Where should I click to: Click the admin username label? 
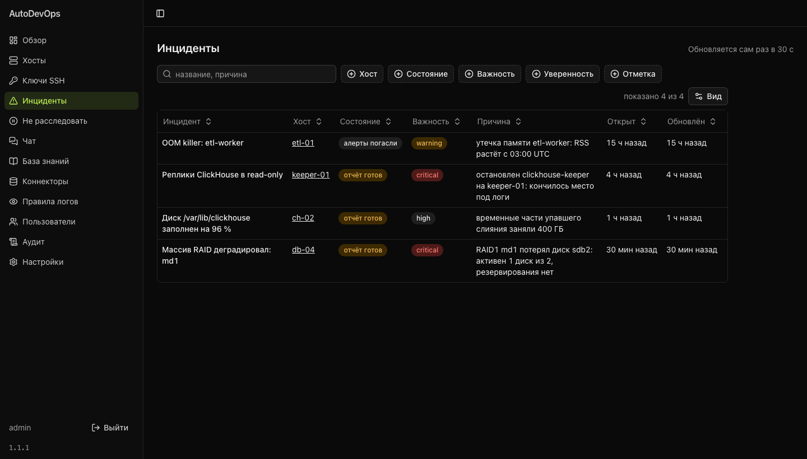tap(20, 428)
